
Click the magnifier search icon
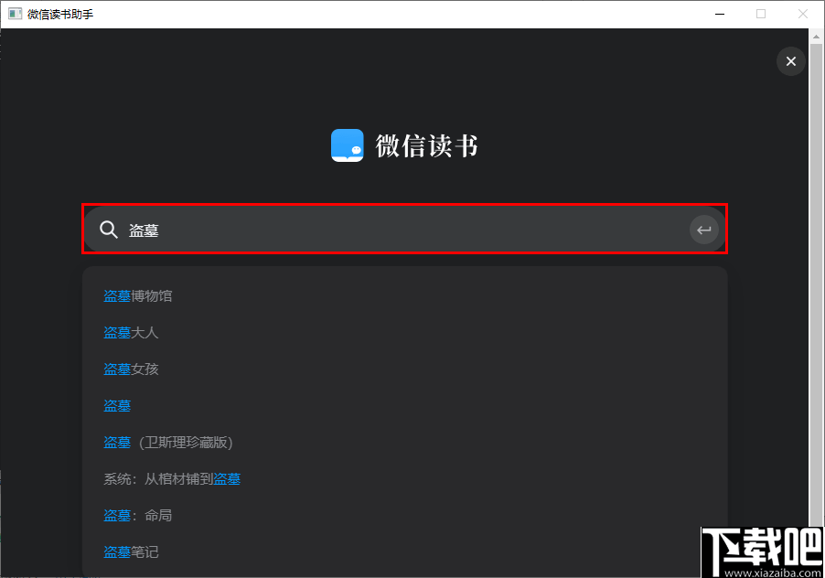[109, 230]
